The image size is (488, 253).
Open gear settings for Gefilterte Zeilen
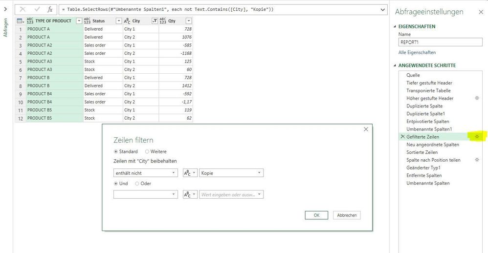click(477, 137)
